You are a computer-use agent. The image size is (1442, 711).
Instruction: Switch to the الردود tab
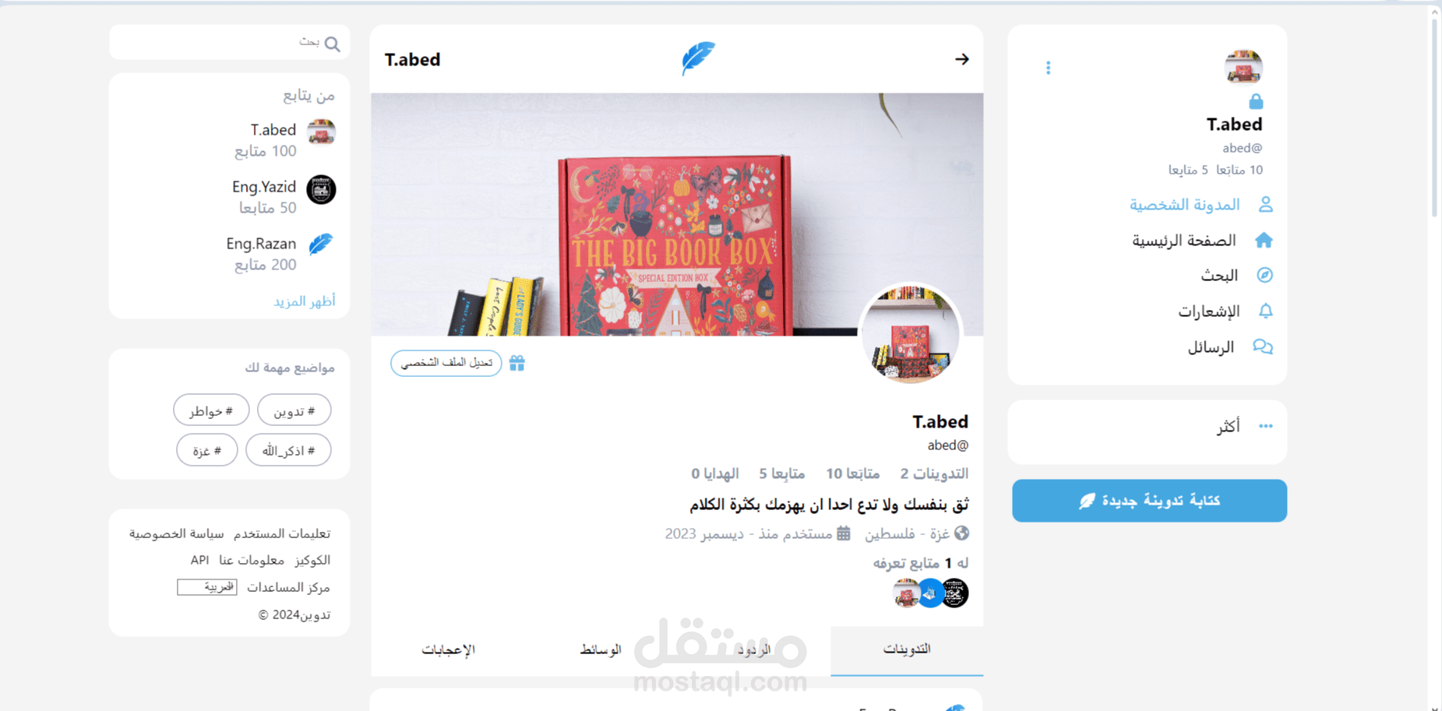tap(754, 649)
